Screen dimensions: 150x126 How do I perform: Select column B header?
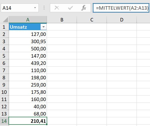click(62, 20)
